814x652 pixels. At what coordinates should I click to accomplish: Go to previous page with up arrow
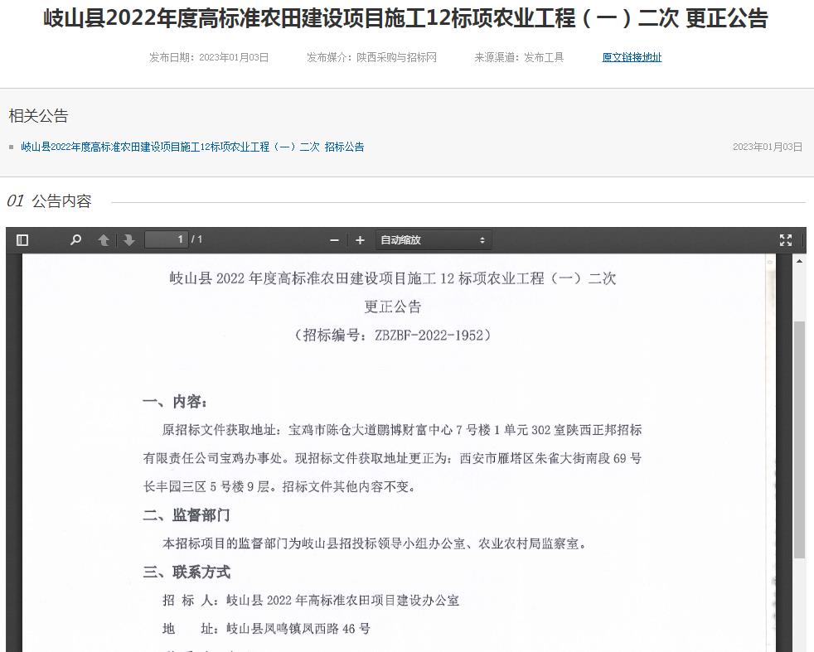click(104, 240)
